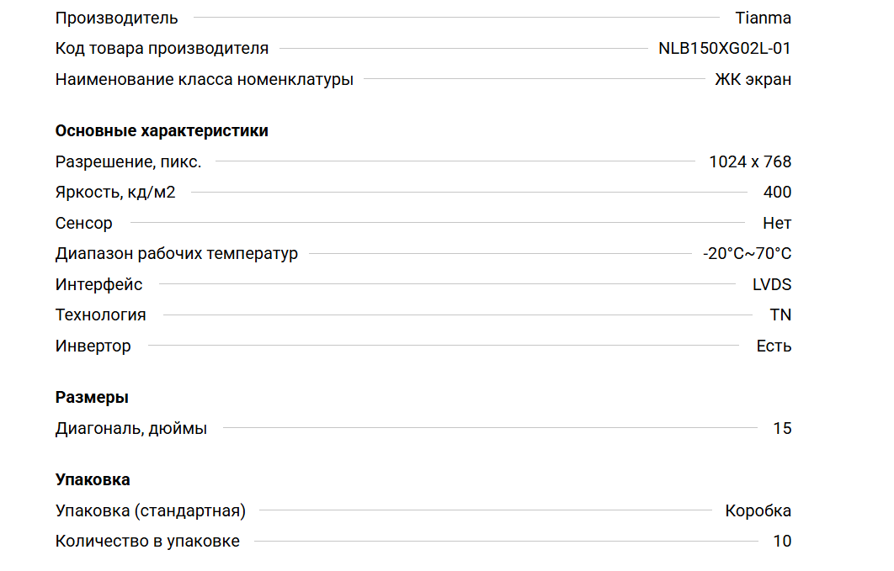Click the Код товара производителя label
Image resolution: width=894 pixels, height=571 pixels.
[162, 49]
